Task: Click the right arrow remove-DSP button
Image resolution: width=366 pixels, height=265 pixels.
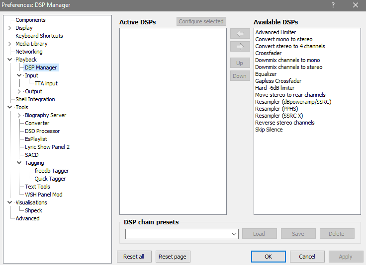Action: [x=240, y=47]
